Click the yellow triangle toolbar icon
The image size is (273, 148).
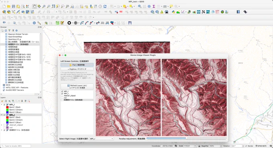pos(162,12)
